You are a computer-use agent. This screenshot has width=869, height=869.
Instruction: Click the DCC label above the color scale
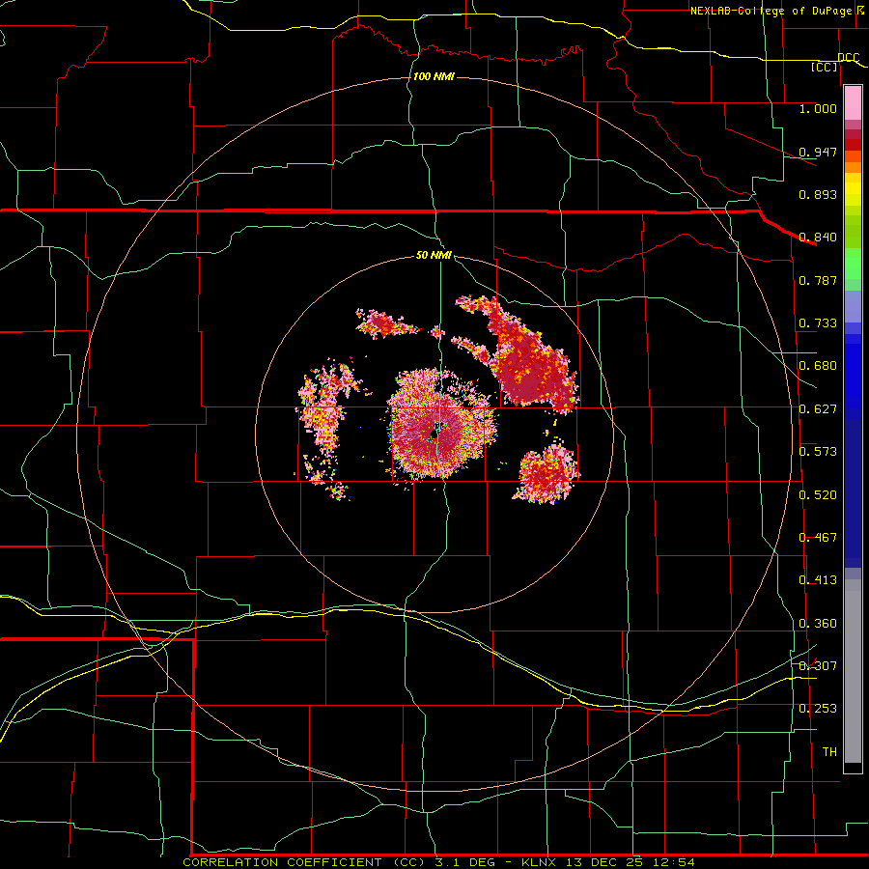click(848, 58)
